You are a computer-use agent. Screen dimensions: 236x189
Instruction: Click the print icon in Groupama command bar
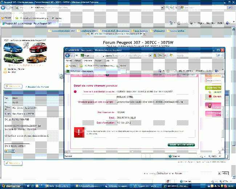(180, 71)
